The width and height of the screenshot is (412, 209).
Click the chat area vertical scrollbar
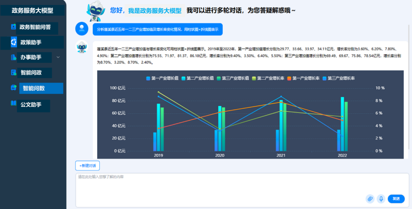[409, 87]
